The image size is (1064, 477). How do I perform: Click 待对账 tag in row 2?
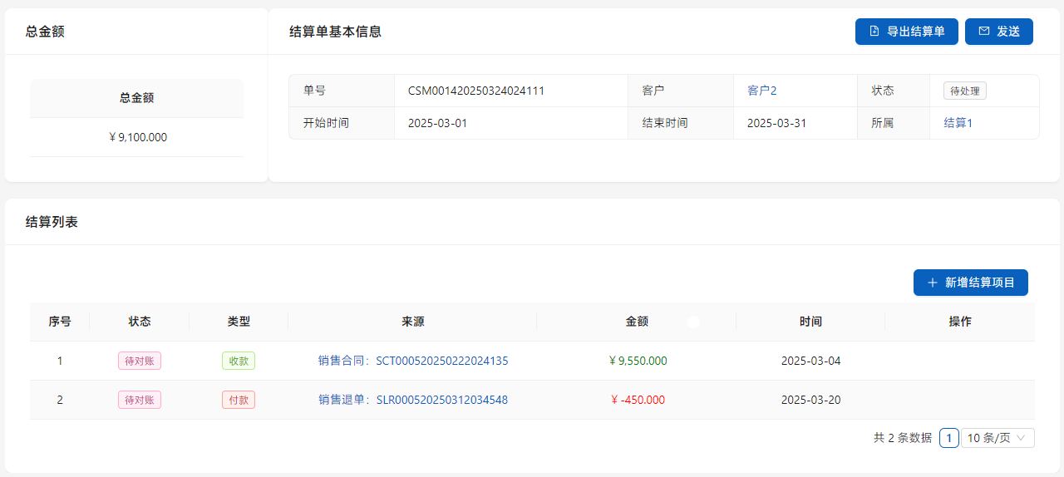pyautogui.click(x=139, y=400)
